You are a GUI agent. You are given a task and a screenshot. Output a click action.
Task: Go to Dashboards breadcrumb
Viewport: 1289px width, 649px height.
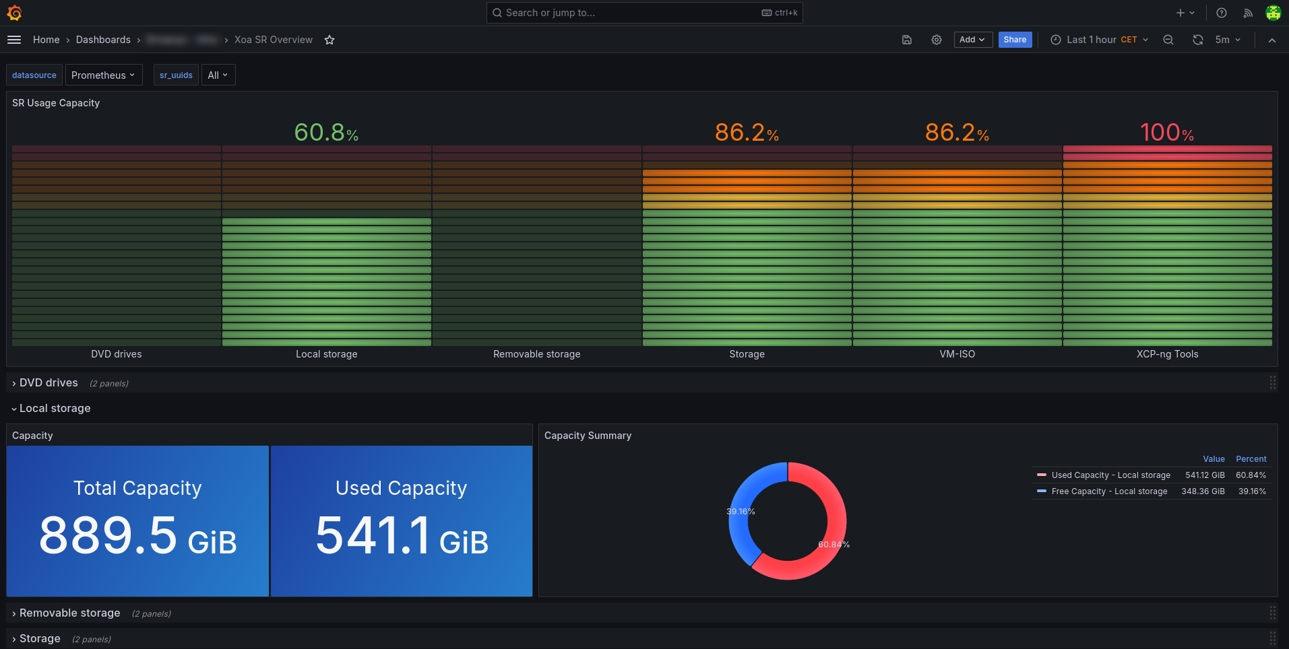point(103,40)
